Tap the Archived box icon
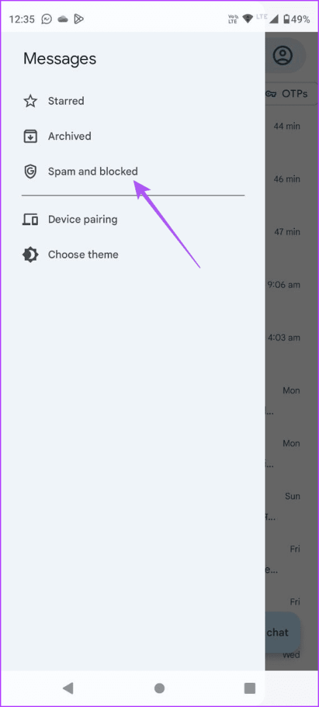This screenshot has height=707, width=319. 30,136
